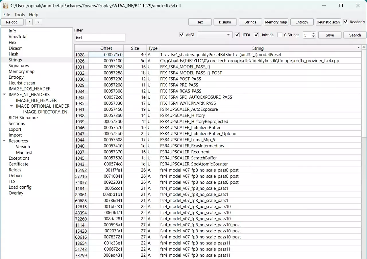Screen dimensions: 367x259
Task: Select the FSR4UPSCALER_History string row
Action: (218, 115)
